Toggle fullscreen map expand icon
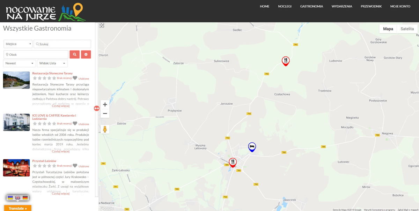This screenshot has height=211, width=419. click(102, 25)
